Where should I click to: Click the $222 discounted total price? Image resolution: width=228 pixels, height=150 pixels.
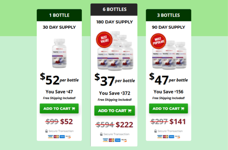pos(124,125)
